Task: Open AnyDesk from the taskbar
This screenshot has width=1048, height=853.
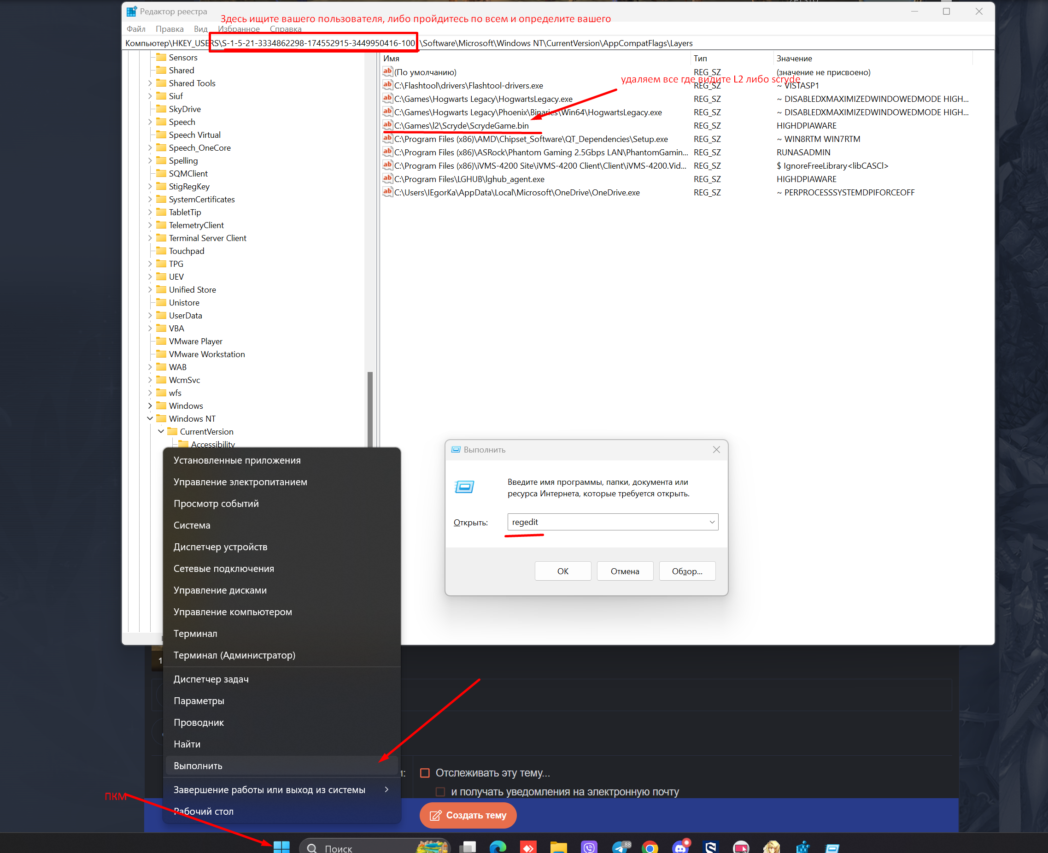Action: pyautogui.click(x=528, y=847)
